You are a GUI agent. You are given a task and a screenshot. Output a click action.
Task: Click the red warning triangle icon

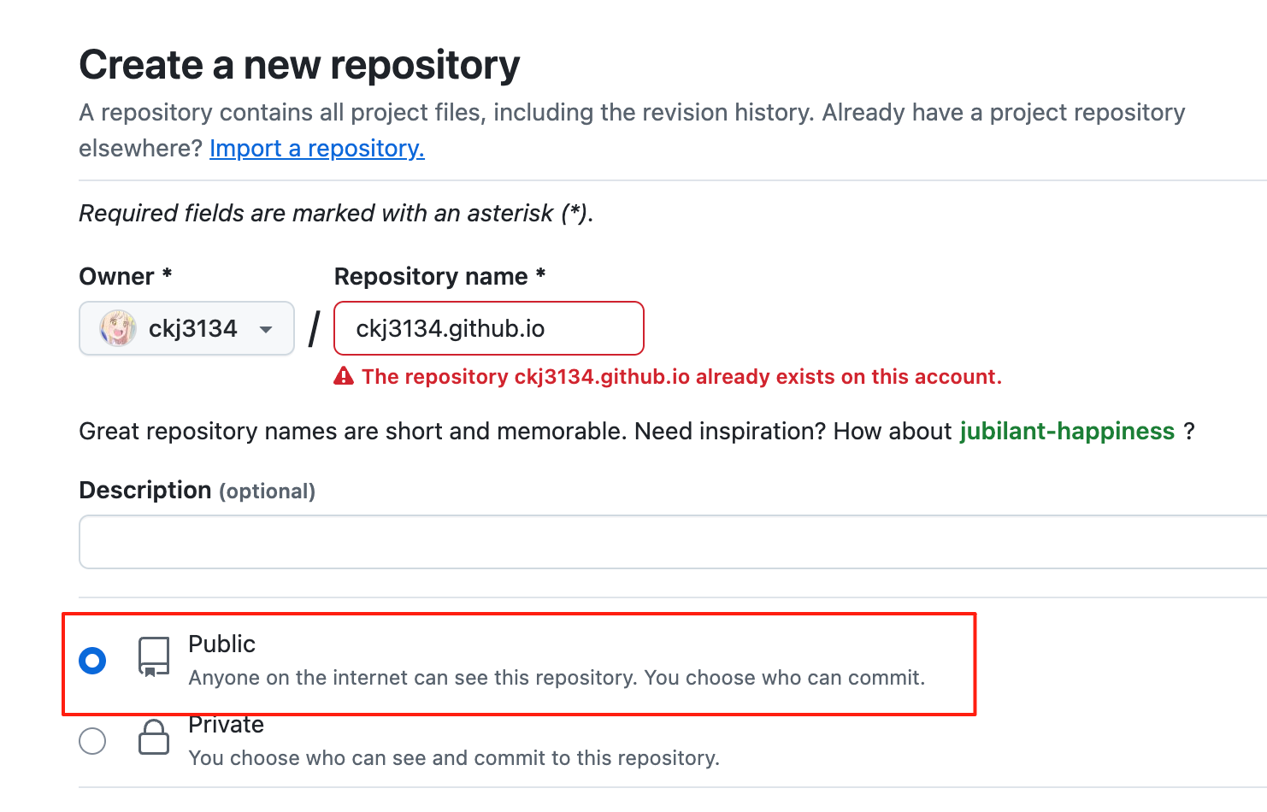(x=344, y=376)
